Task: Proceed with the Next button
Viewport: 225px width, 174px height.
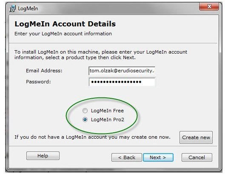Action: 158,157
